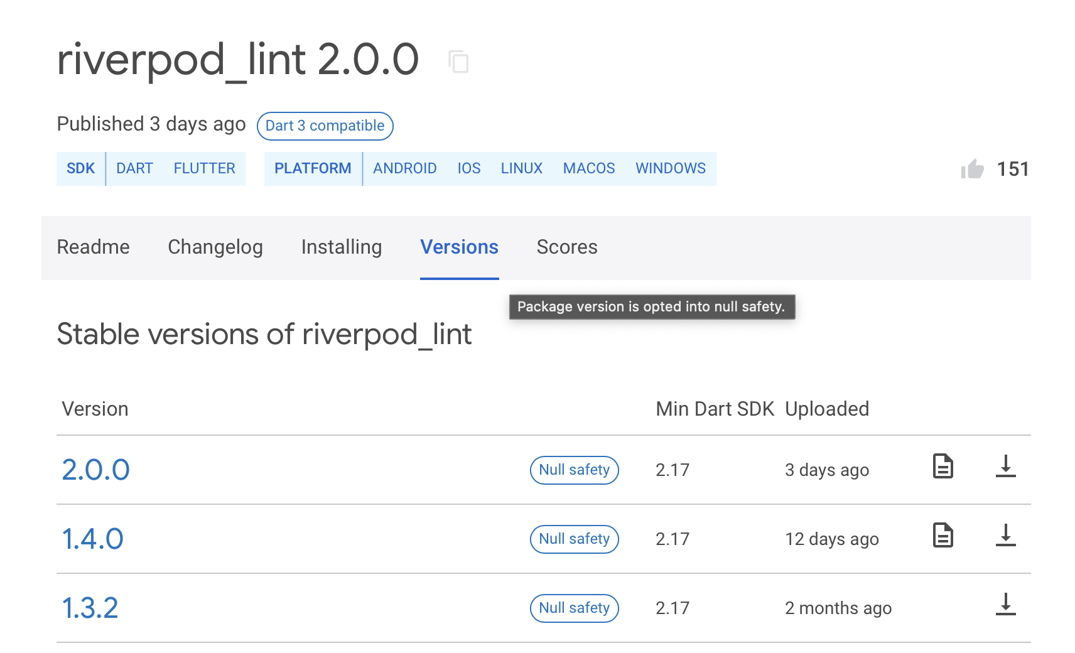Toggle the FLUTTER SDK filter
This screenshot has height=653, width=1075.
click(x=204, y=168)
